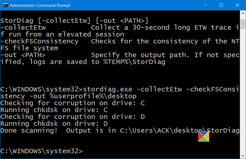246x159 pixels.
Task: Maximize the Command Prompt window
Action: [x=221, y=5]
